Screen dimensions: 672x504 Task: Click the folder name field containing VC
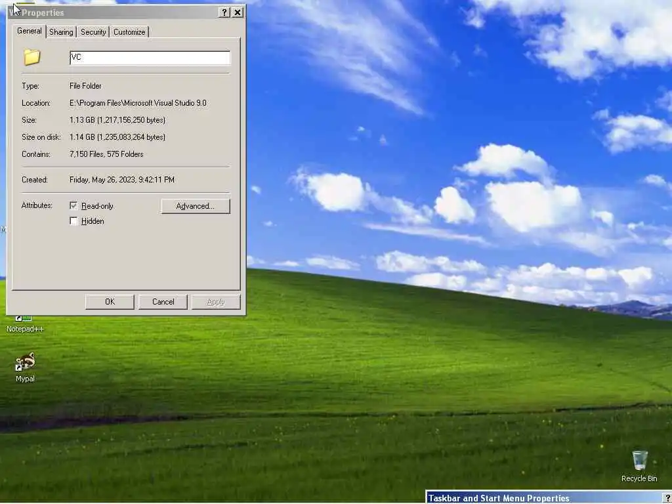pyautogui.click(x=150, y=58)
